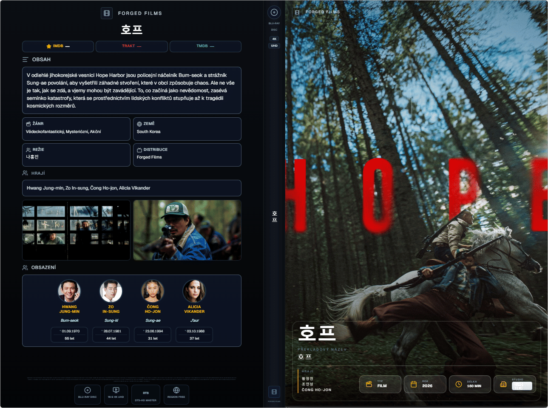Click the calendar icon in Rok box
This screenshot has height=408, width=548.
414,384
